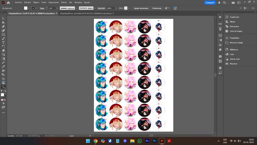Screen dimensions: 257x145
Task: Click the Preferencias button
Action: [157, 8]
